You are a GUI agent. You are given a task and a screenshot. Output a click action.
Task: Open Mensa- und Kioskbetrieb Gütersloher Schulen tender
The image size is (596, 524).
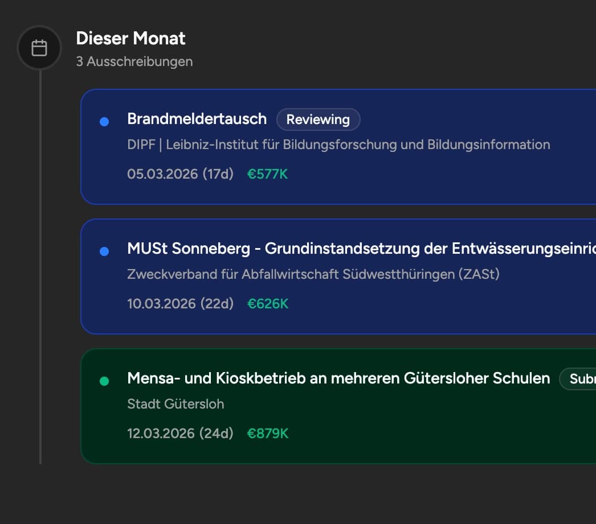[x=338, y=378]
